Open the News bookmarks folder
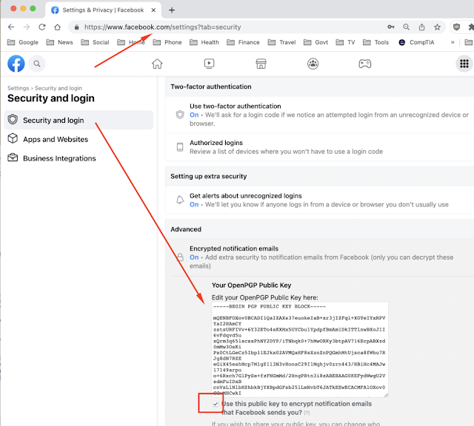Screen dimensions: 474x426 click(59, 42)
